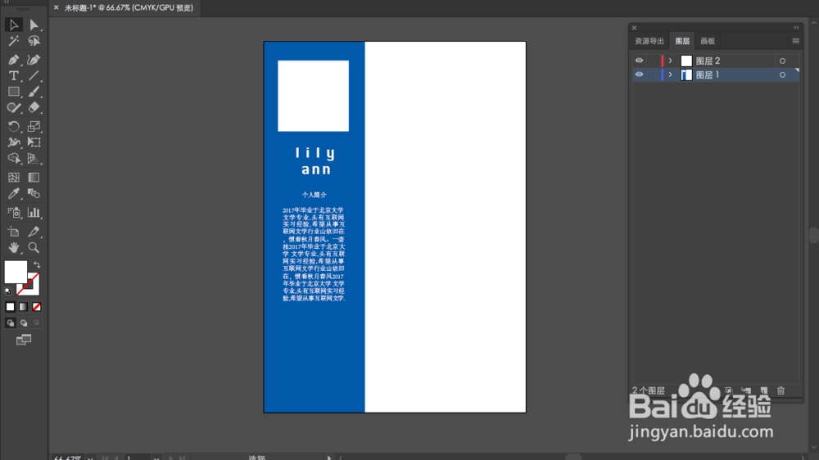
Task: Select the Perspective Grid tool
Action: 34,158
